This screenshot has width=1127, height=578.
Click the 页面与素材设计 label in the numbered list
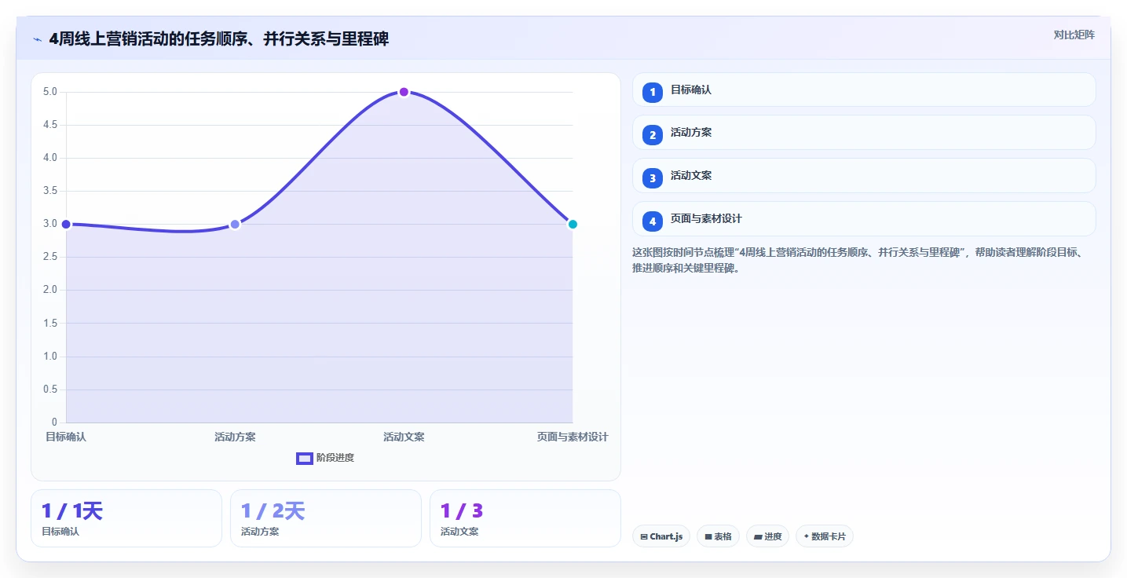[x=706, y=218]
